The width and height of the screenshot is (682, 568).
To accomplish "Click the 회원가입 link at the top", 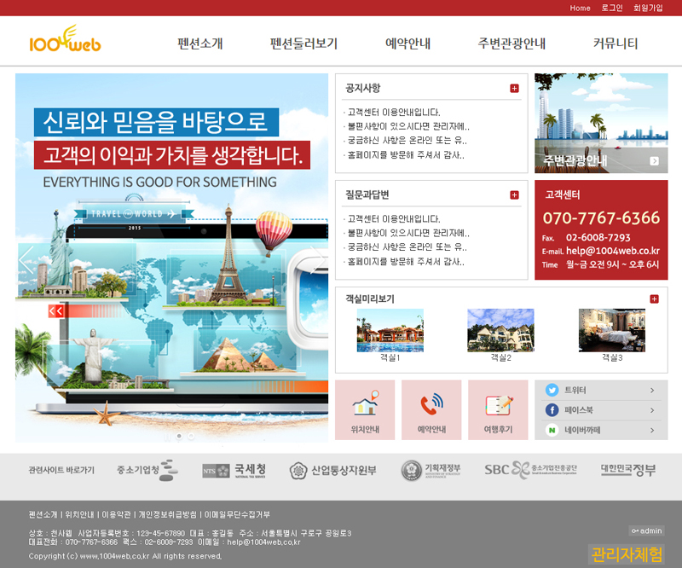I will pyautogui.click(x=648, y=8).
